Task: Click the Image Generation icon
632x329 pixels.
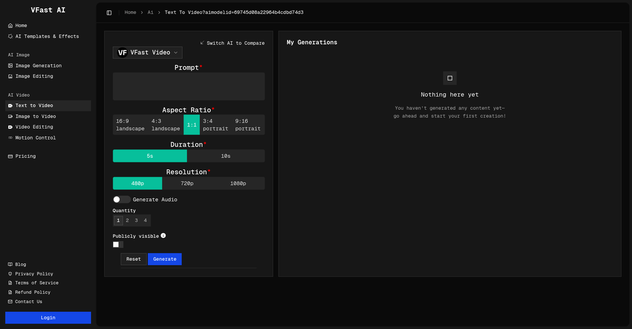Action: (10, 66)
